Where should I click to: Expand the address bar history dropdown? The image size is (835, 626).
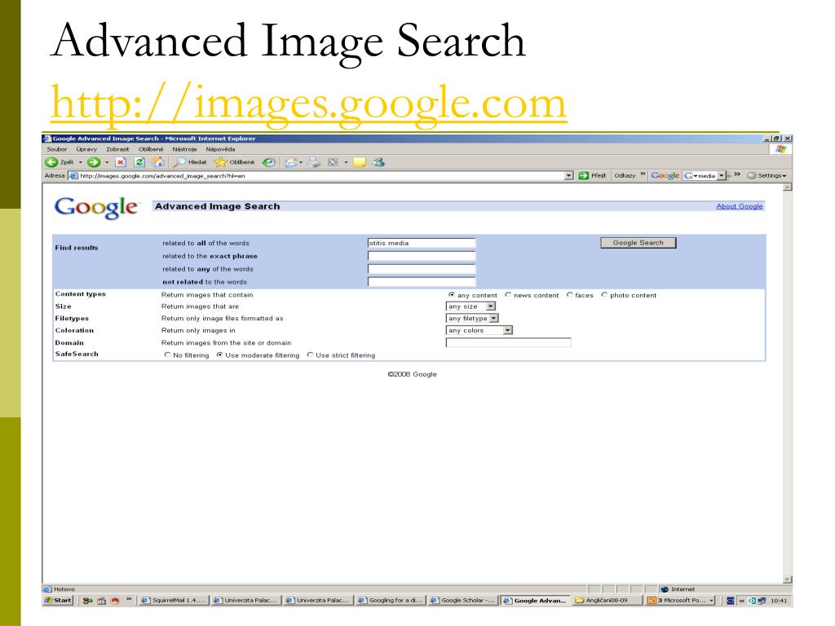pos(568,175)
